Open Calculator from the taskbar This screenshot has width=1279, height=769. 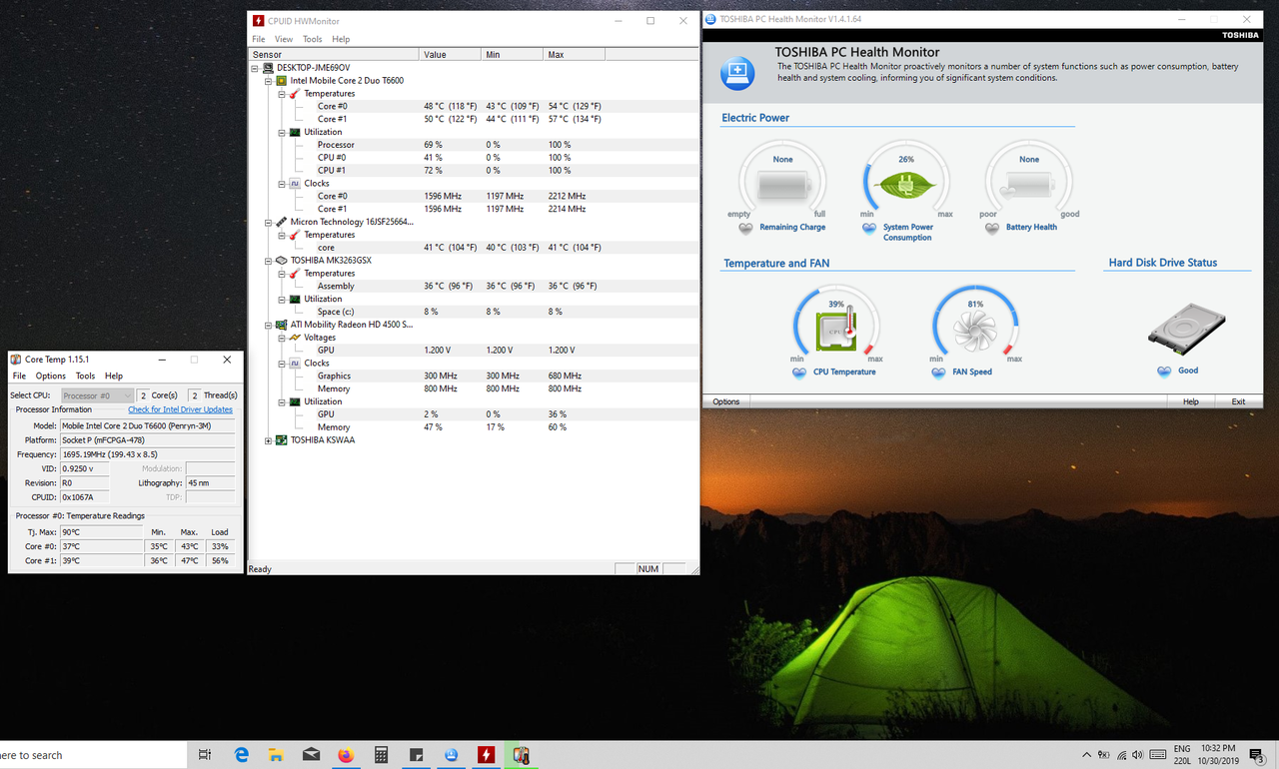click(381, 755)
